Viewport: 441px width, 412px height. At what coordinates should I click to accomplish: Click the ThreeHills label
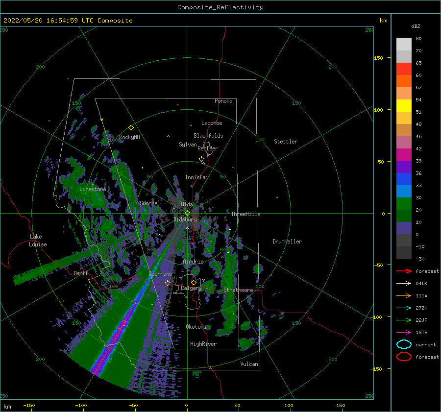(x=246, y=214)
